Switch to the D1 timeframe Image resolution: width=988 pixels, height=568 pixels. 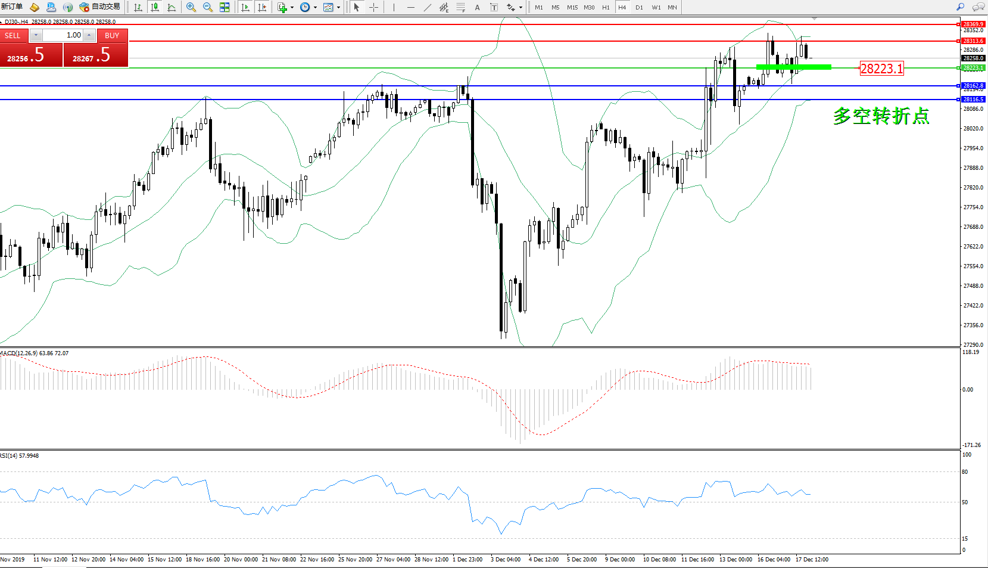pyautogui.click(x=639, y=7)
